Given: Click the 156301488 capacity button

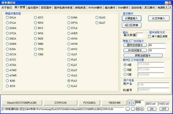Looking at the screenshot, I should tap(114, 103).
